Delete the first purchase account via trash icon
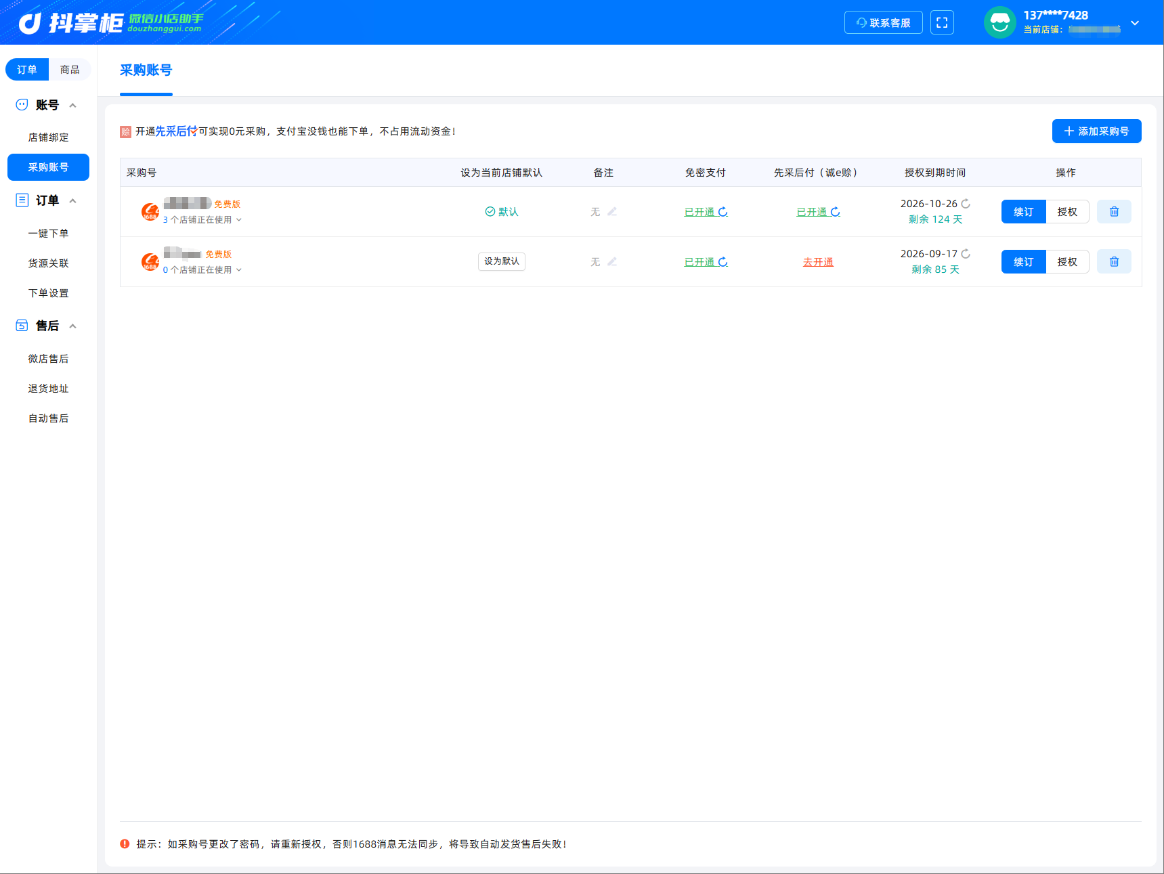This screenshot has height=874, width=1164. [x=1114, y=212]
